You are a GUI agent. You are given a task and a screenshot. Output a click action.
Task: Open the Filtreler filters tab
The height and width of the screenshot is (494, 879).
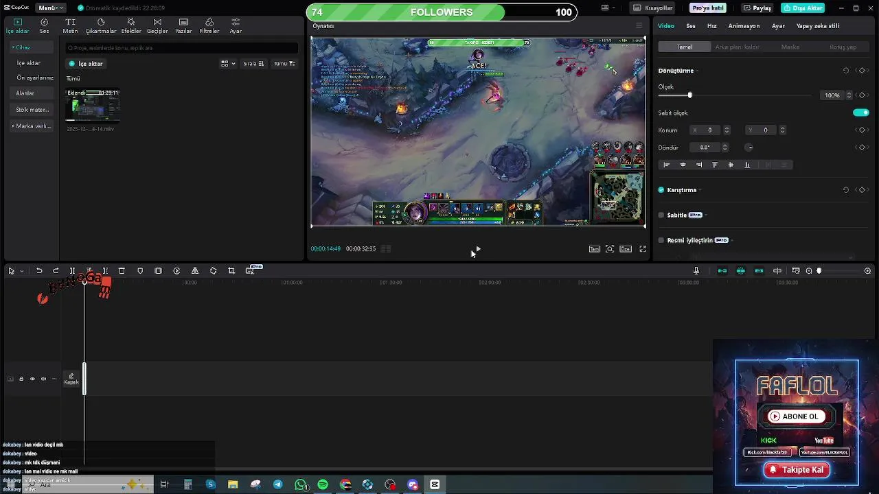tap(209, 26)
